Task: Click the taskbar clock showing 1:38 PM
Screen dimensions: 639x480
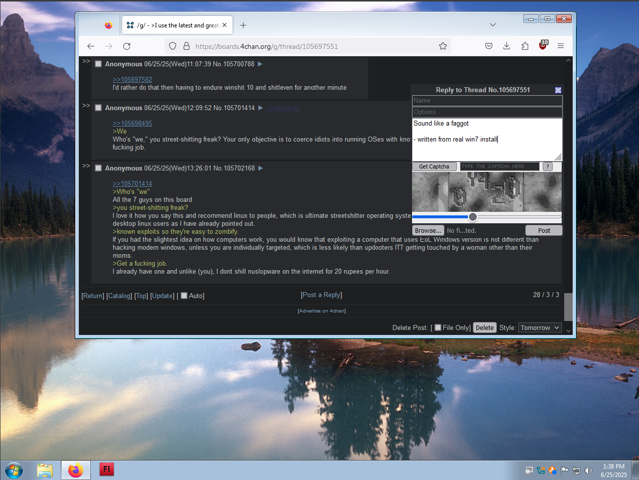Action: point(614,471)
